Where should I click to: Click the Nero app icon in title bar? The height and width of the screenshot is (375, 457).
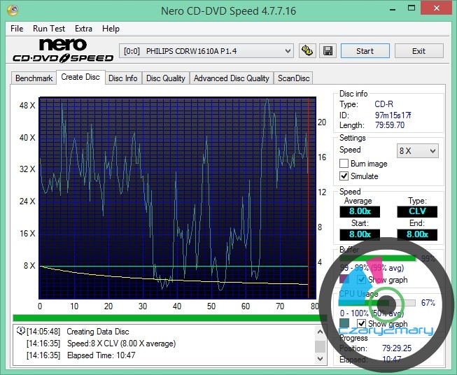click(13, 10)
